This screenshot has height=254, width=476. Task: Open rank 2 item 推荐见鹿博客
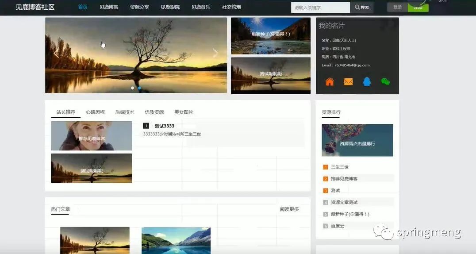coord(344,179)
